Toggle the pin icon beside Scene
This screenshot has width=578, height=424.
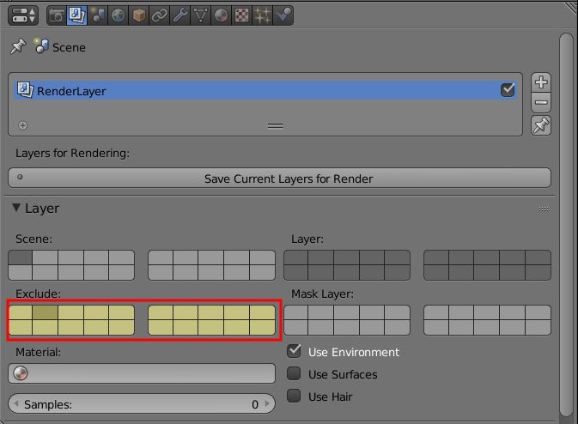point(18,46)
